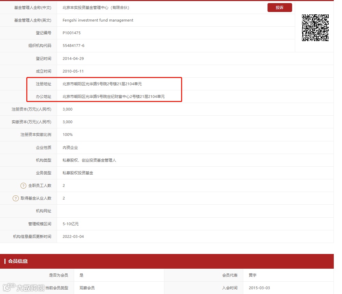Click the 基金管理人全称(中文) label
Image resolution: width=342 pixels, height=294 pixels.
[33, 8]
